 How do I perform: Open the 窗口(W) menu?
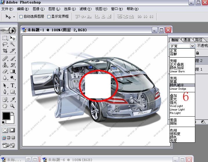(117, 9)
